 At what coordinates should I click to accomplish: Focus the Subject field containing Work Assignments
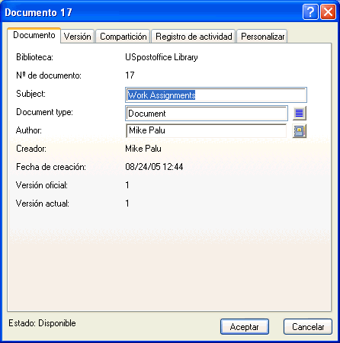tap(216, 95)
